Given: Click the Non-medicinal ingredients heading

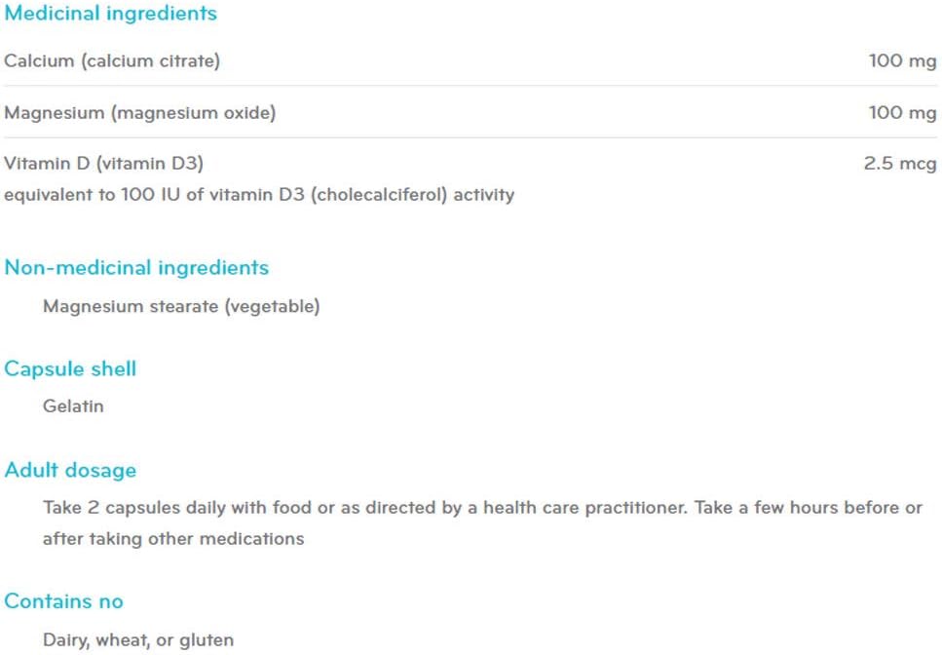Looking at the screenshot, I should 136,268.
